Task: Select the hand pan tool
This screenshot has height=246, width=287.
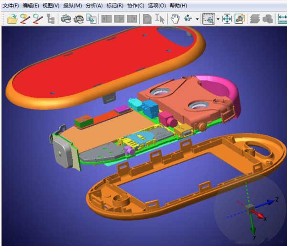Action: pyautogui.click(x=175, y=19)
